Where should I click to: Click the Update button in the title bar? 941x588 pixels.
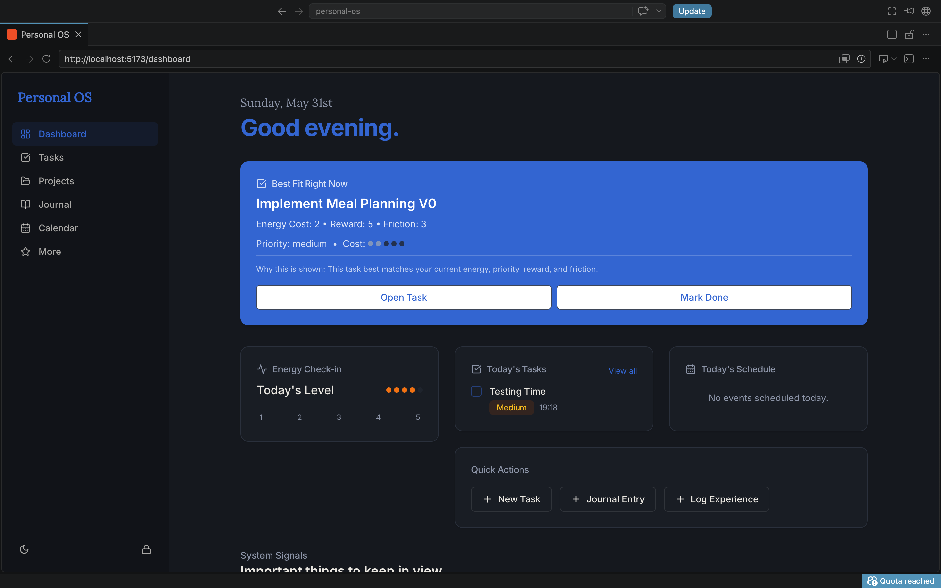point(692,11)
